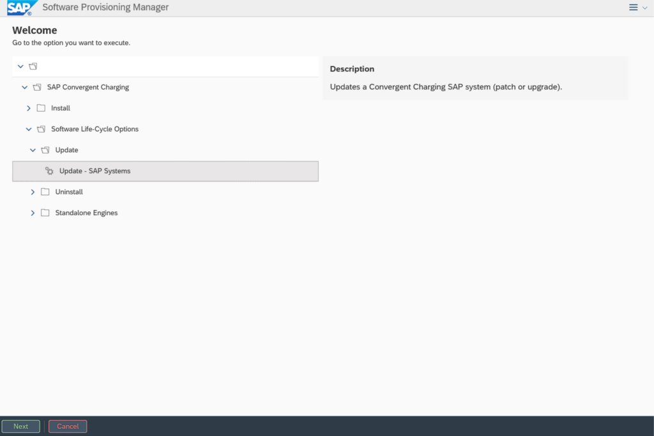Click the Cancel button
This screenshot has height=436, width=654.
point(68,426)
